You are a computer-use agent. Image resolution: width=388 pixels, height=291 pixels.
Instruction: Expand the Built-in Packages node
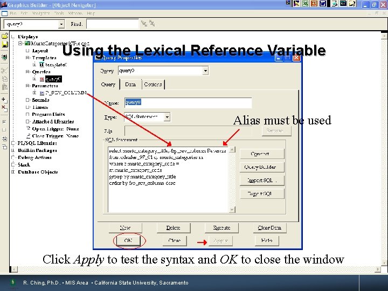click(13, 150)
